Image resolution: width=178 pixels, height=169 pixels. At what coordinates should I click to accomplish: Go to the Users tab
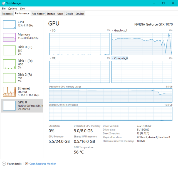[x=60, y=14]
